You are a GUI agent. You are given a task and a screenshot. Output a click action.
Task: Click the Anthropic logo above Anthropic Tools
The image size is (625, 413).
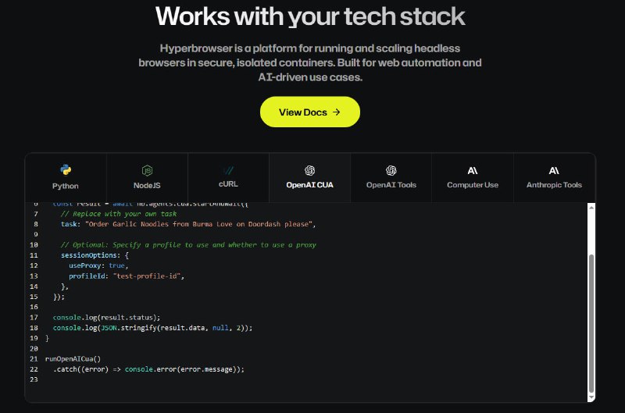pos(554,169)
